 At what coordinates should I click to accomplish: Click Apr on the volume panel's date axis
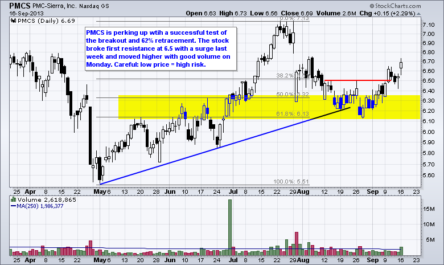pyautogui.click(x=30, y=260)
